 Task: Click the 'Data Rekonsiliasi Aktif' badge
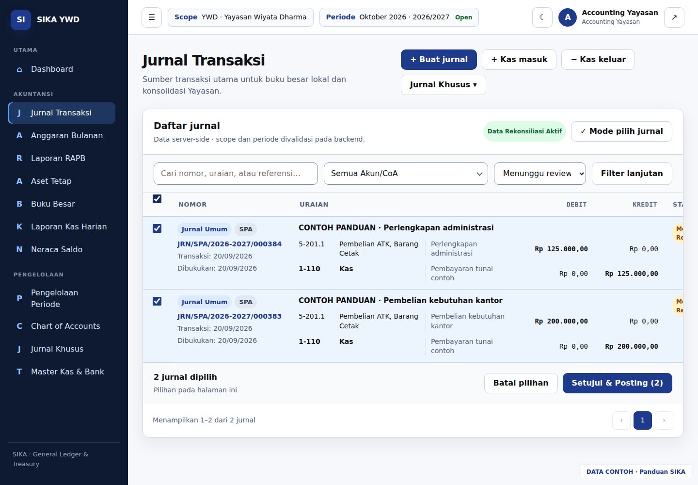(524, 131)
